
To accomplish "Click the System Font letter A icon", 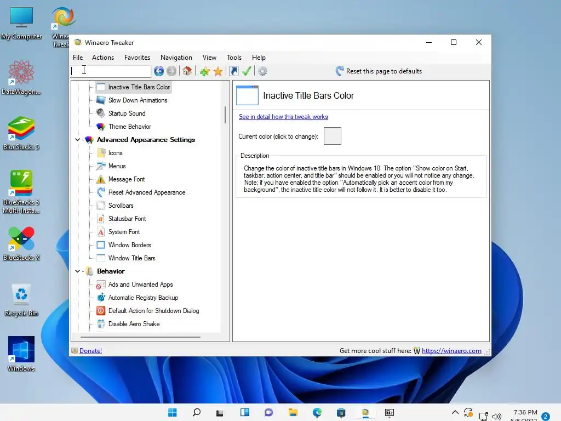I will click(x=101, y=232).
